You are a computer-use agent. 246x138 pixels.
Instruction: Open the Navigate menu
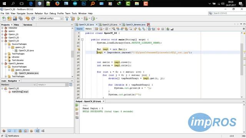pos(21,13)
